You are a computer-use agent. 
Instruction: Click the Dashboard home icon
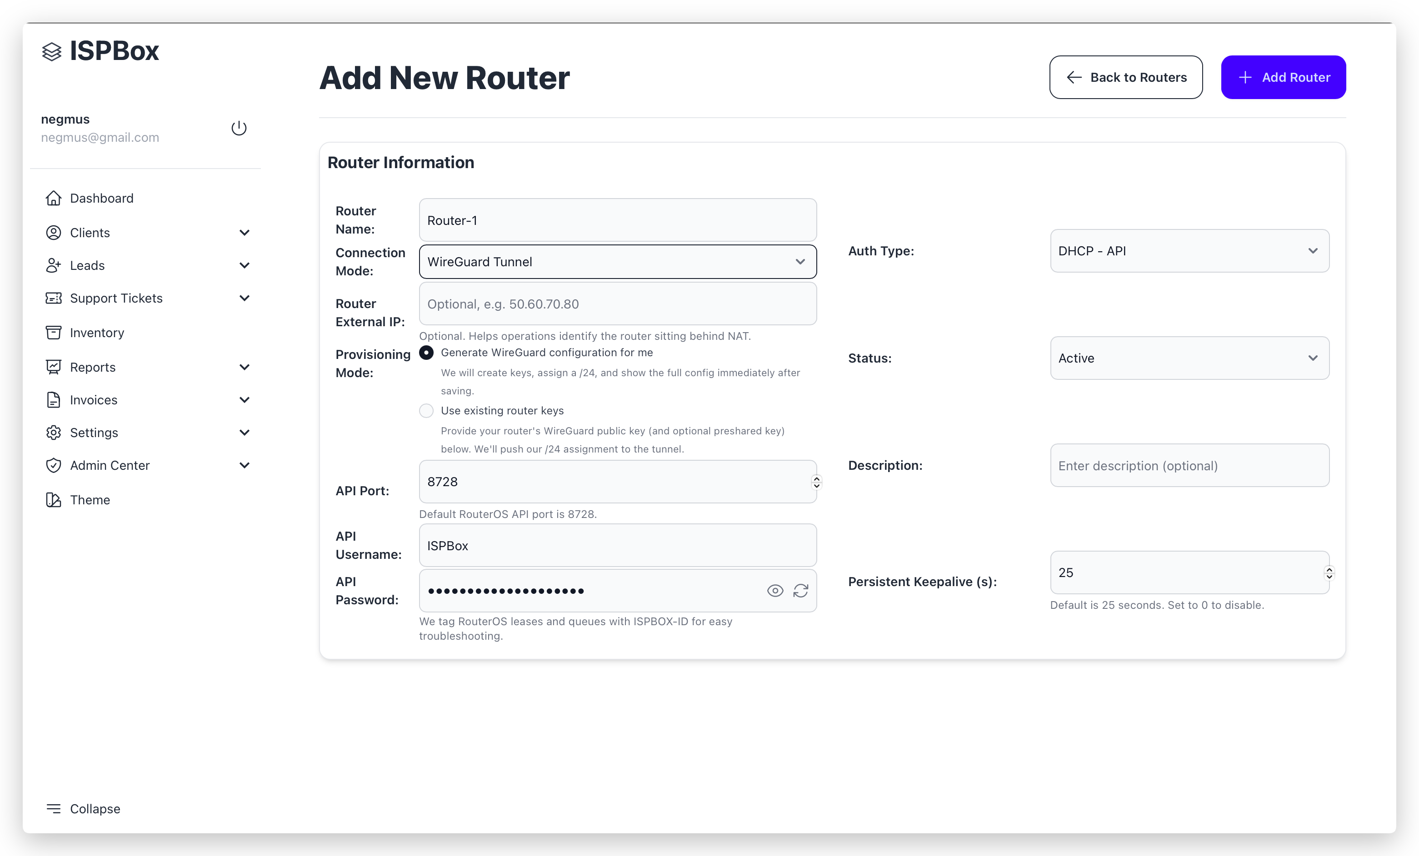54,198
